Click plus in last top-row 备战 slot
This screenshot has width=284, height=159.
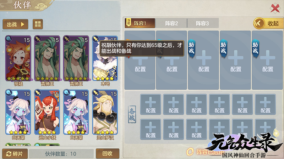[x=265, y=102]
